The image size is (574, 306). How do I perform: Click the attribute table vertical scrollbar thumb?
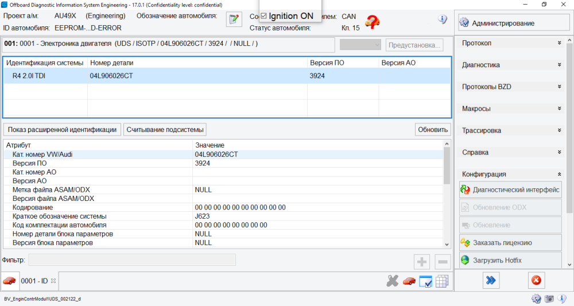pyautogui.click(x=447, y=165)
